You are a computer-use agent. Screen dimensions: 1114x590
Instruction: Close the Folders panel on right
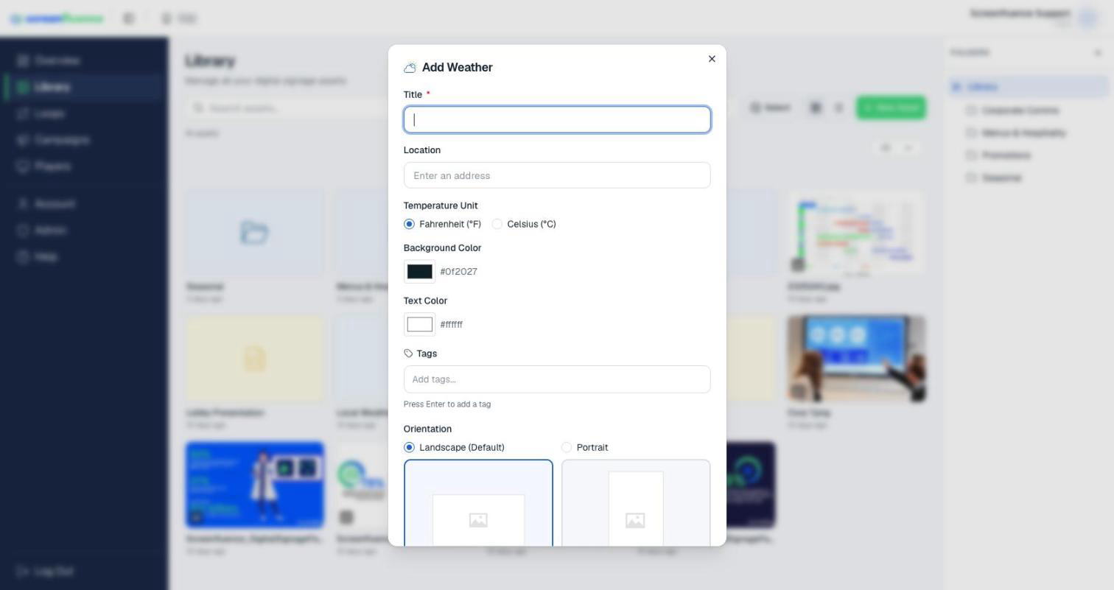click(x=1098, y=52)
